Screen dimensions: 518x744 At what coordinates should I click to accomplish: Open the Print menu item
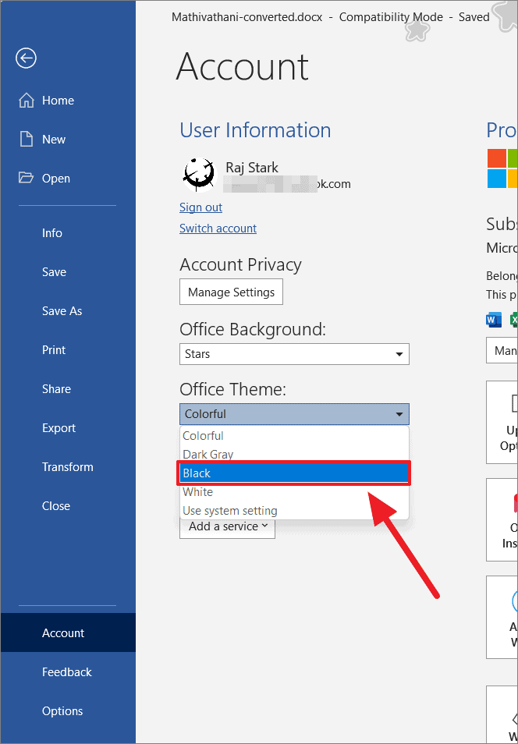(x=54, y=349)
